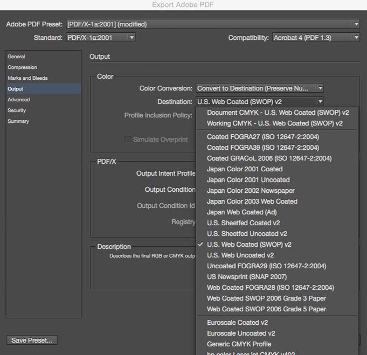Select Japan Color 2003 Web Coated
This screenshot has height=355, width=367.
click(x=277, y=201)
